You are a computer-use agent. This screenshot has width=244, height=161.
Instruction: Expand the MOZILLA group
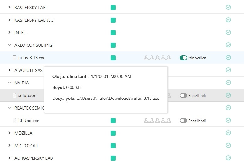[9, 133]
